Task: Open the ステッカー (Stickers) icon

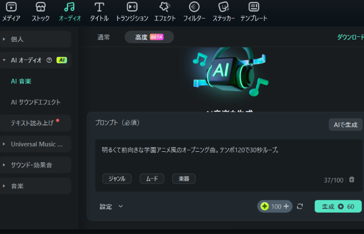Action: pyautogui.click(x=224, y=7)
